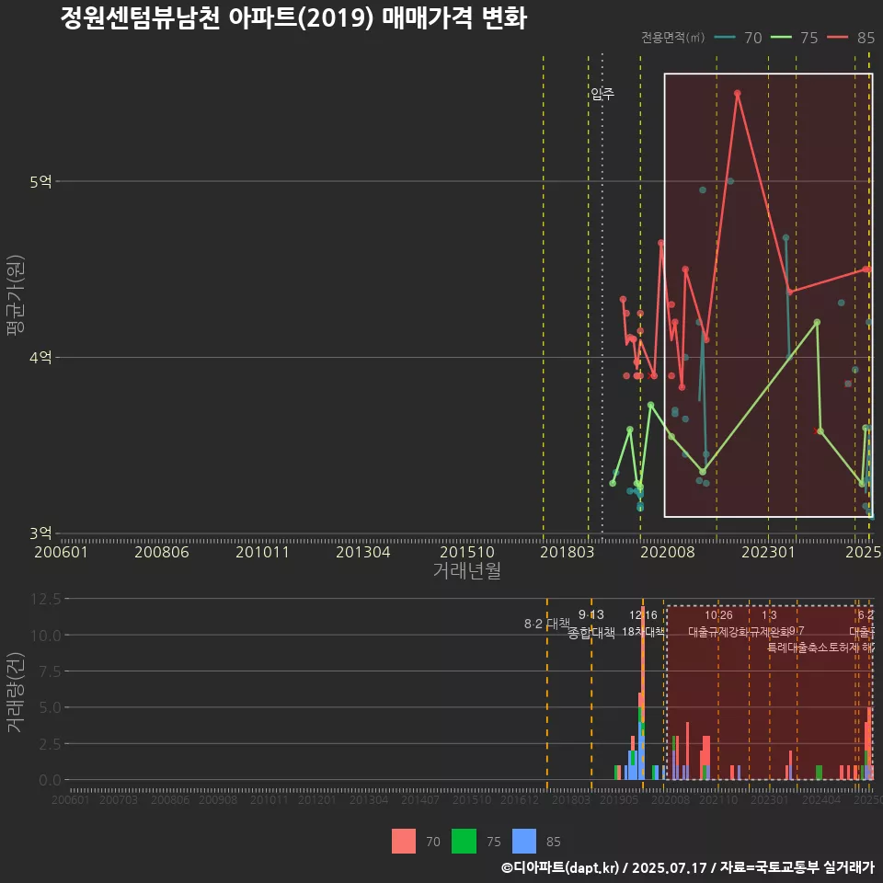Viewport: 883px width, 883px height.
Task: Select the 85 line legend entry at top
Action: coord(851,38)
